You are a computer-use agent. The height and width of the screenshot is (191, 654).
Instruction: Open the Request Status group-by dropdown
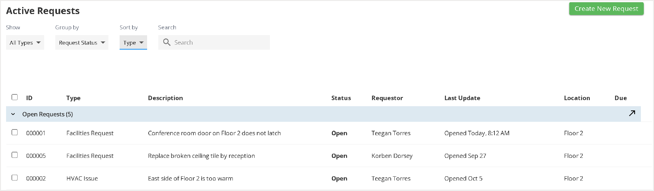[x=82, y=42]
